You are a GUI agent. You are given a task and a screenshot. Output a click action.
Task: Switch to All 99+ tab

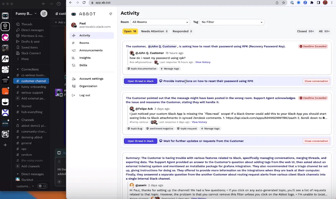click(x=324, y=31)
